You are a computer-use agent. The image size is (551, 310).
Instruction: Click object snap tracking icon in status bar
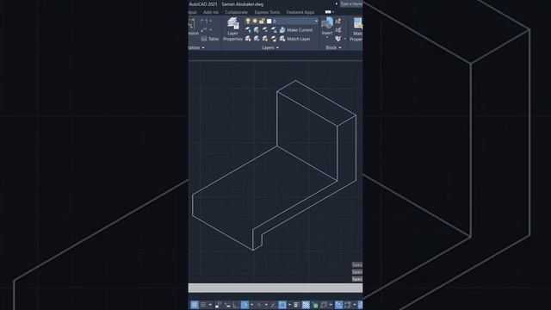click(x=274, y=305)
